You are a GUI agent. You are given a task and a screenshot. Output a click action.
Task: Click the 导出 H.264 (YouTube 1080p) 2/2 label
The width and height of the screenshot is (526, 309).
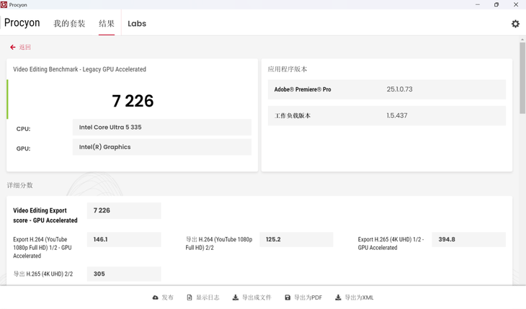(x=219, y=243)
